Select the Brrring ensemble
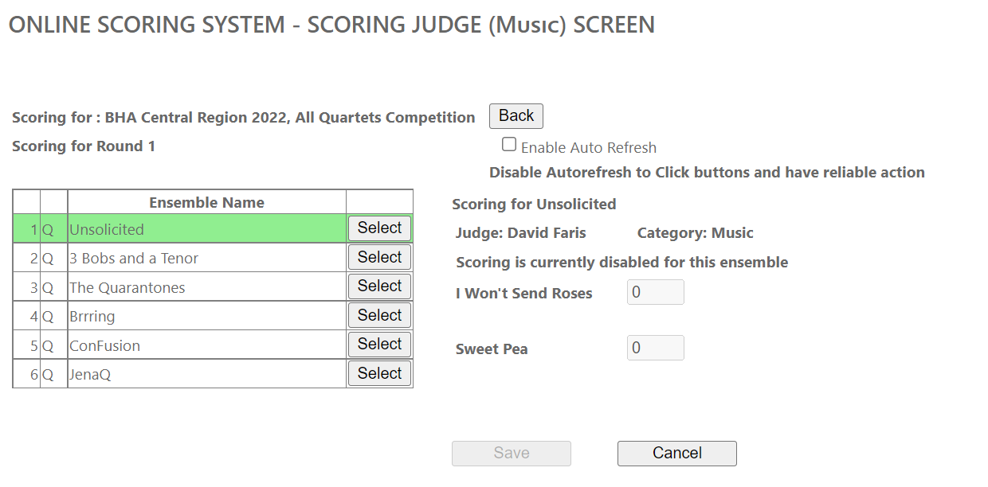 point(379,316)
